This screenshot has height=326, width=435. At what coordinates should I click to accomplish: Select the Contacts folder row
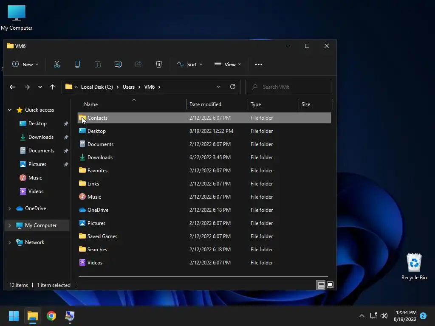click(204, 118)
